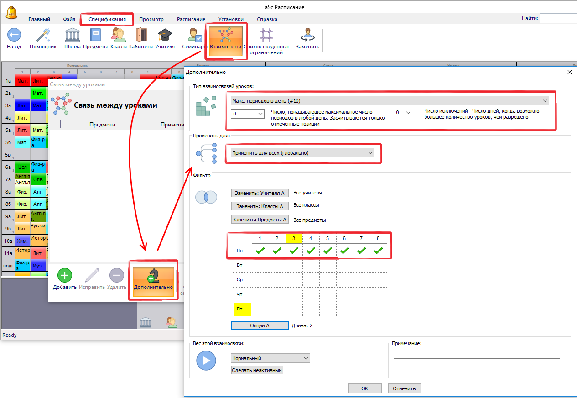Image resolution: width=577 pixels, height=398 pixels.
Task: Click the Заменить toolbar icon
Action: point(307,36)
